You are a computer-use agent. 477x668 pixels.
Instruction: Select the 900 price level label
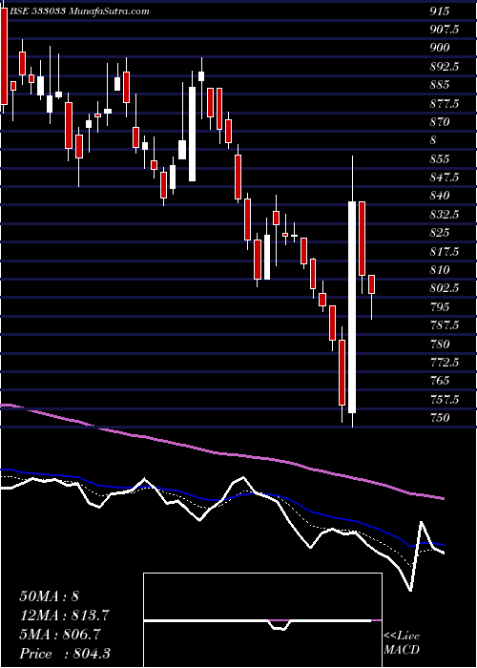[439, 48]
